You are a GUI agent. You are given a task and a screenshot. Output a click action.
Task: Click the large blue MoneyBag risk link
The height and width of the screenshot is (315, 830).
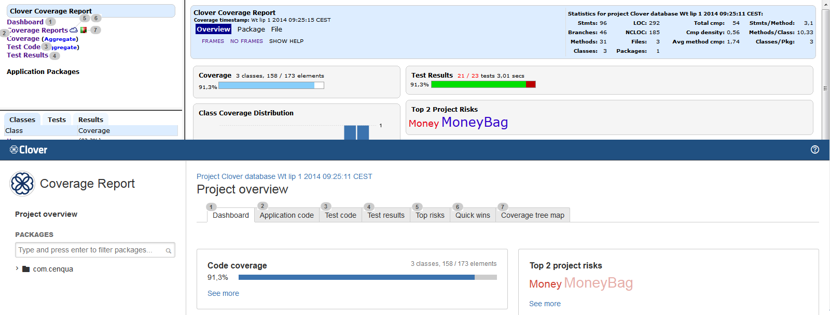click(475, 122)
